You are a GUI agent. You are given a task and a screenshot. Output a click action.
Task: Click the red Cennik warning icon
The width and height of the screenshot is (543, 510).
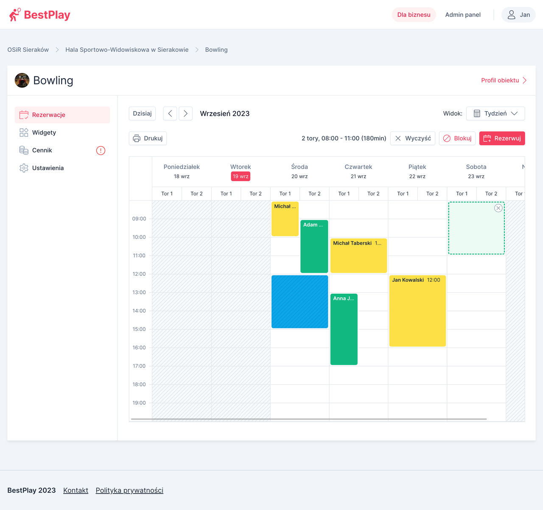(101, 151)
